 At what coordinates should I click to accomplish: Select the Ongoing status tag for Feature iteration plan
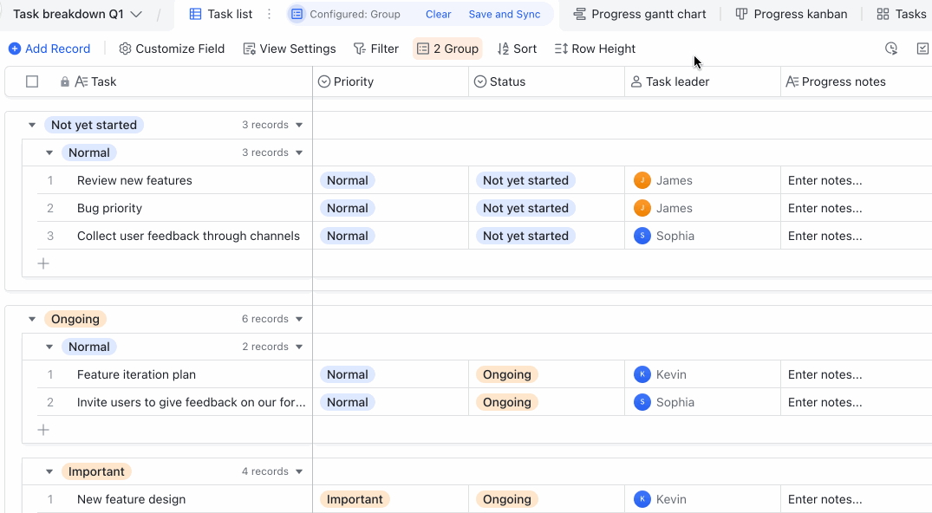point(506,374)
